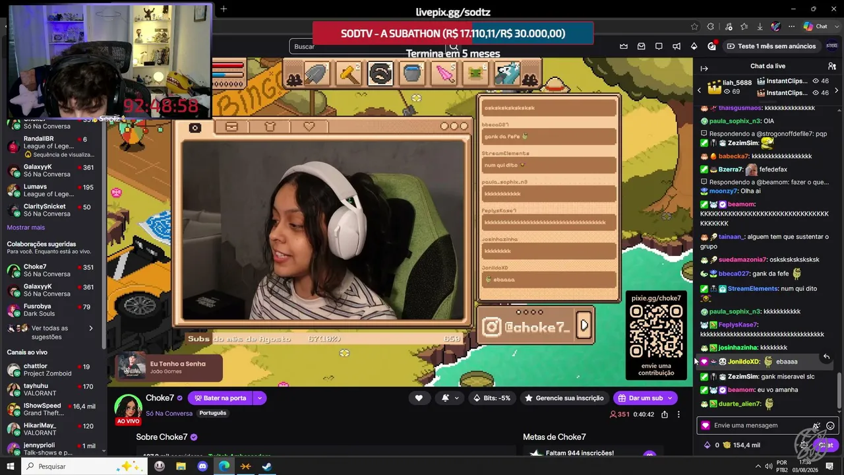Open the Edge favorites list icon
844x475 pixels.
tap(744, 26)
